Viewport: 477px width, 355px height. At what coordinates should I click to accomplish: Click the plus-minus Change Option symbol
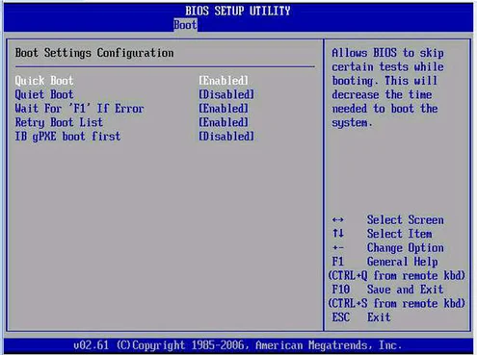pos(338,248)
